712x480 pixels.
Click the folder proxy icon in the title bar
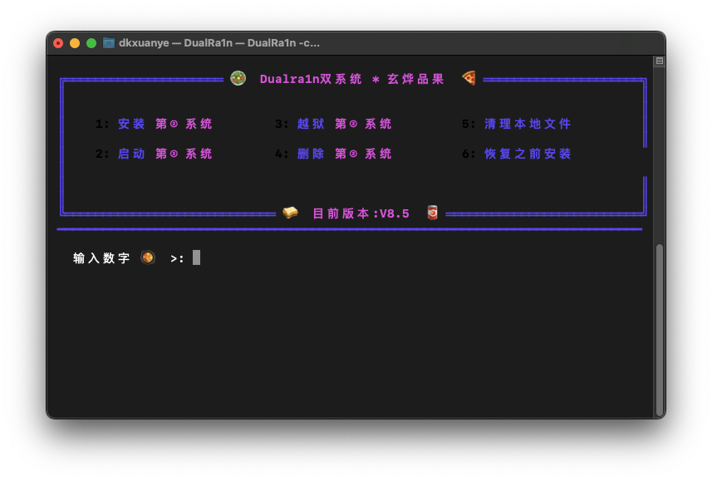coord(108,43)
